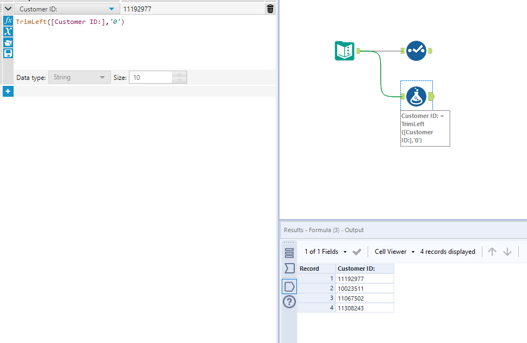Select the Input Data tool on canvas
Image resolution: width=527 pixels, height=343 pixels.
[x=344, y=50]
